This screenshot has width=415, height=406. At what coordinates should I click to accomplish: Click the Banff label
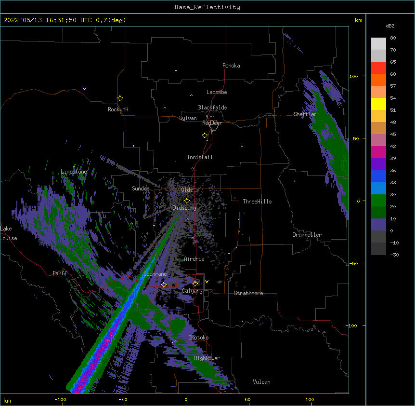tap(60, 273)
